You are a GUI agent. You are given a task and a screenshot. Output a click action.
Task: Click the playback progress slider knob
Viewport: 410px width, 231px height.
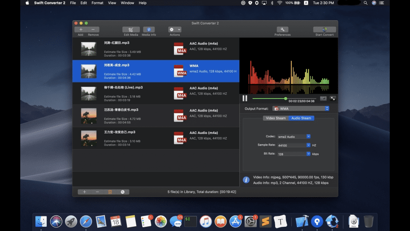286,99
